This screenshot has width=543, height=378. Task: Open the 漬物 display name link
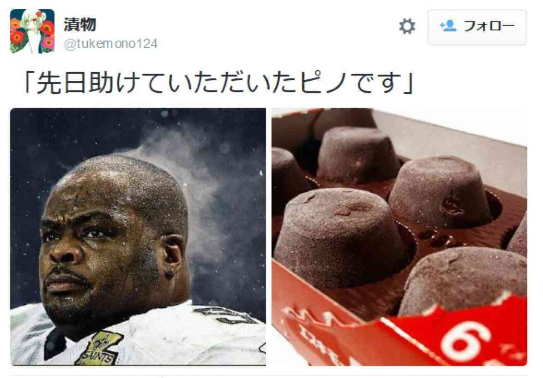[x=80, y=25]
